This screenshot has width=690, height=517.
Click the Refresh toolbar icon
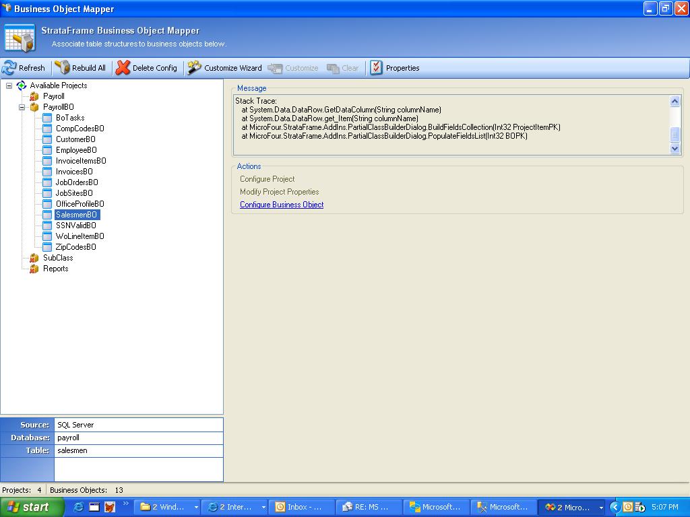9,68
